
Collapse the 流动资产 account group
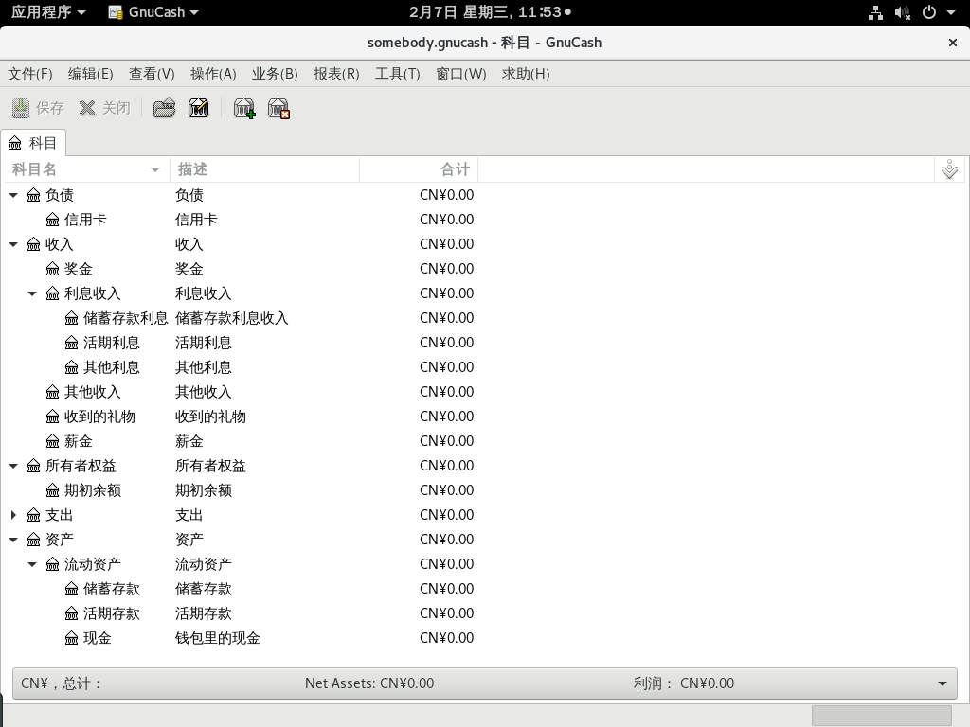pos(32,564)
